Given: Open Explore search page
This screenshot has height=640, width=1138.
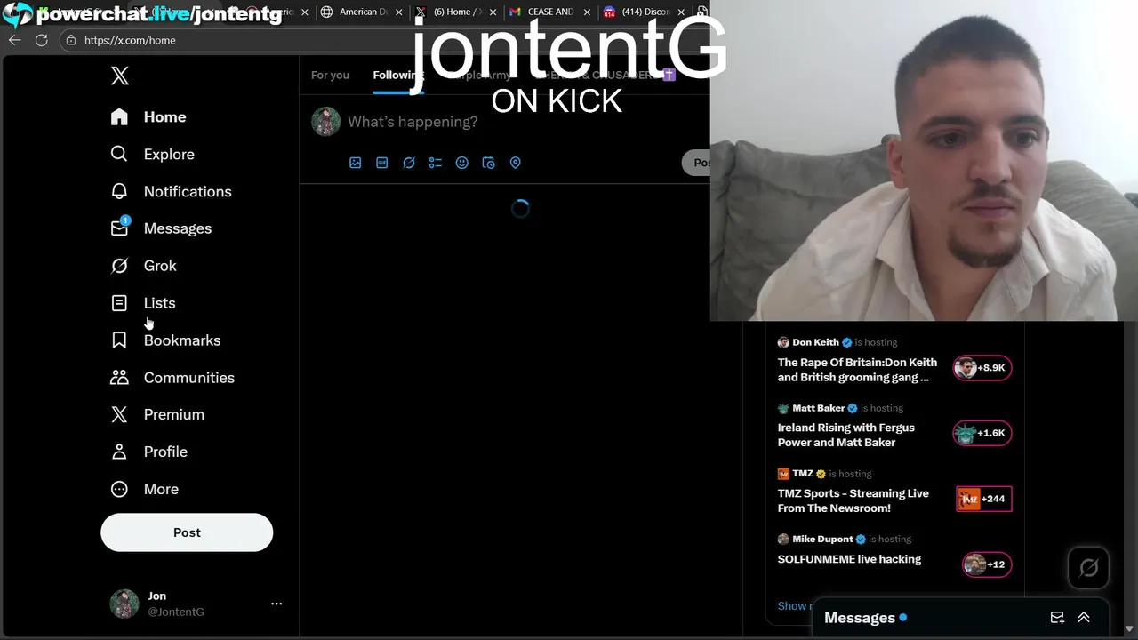Looking at the screenshot, I should click(x=152, y=155).
